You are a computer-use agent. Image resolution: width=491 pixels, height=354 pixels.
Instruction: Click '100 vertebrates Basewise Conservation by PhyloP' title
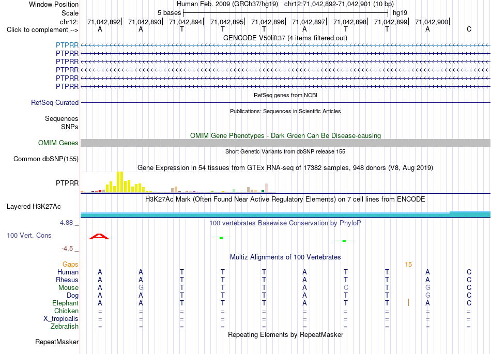[x=285, y=223]
